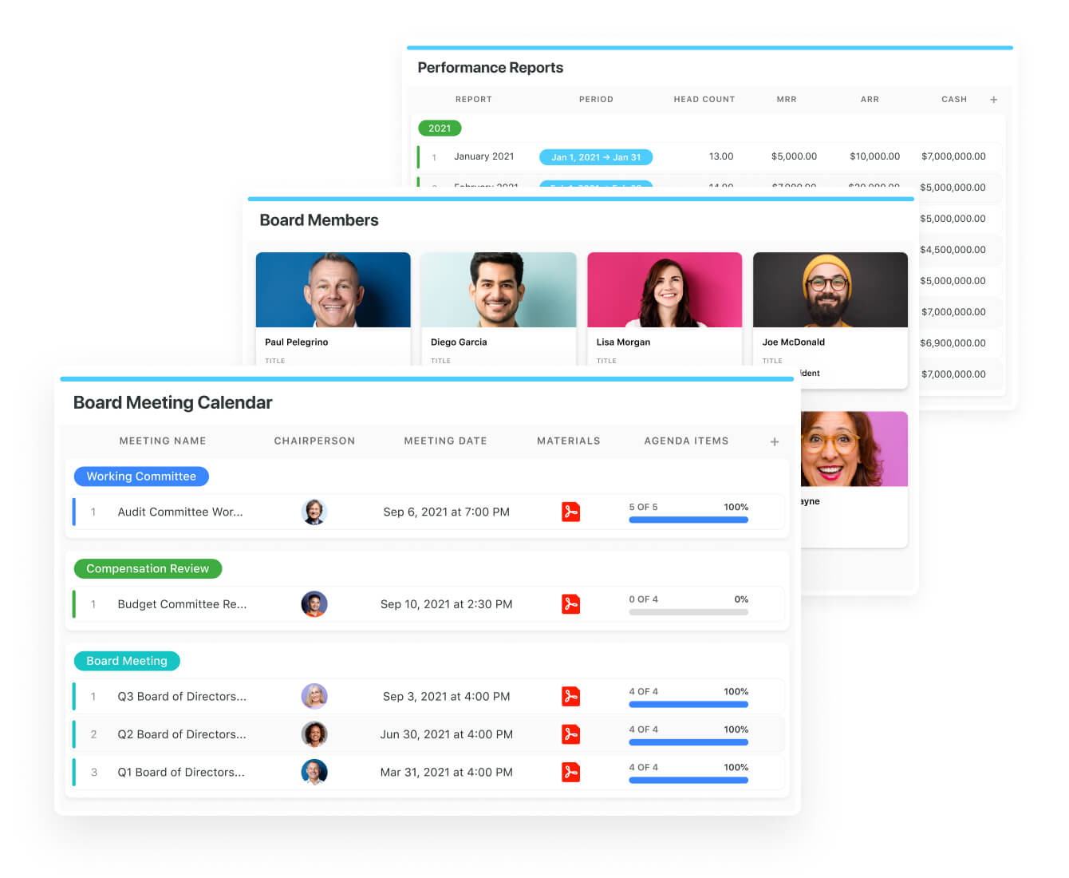The image size is (1069, 878).
Task: Open the Q2 Board of Directors PDF materials
Action: tap(570, 734)
